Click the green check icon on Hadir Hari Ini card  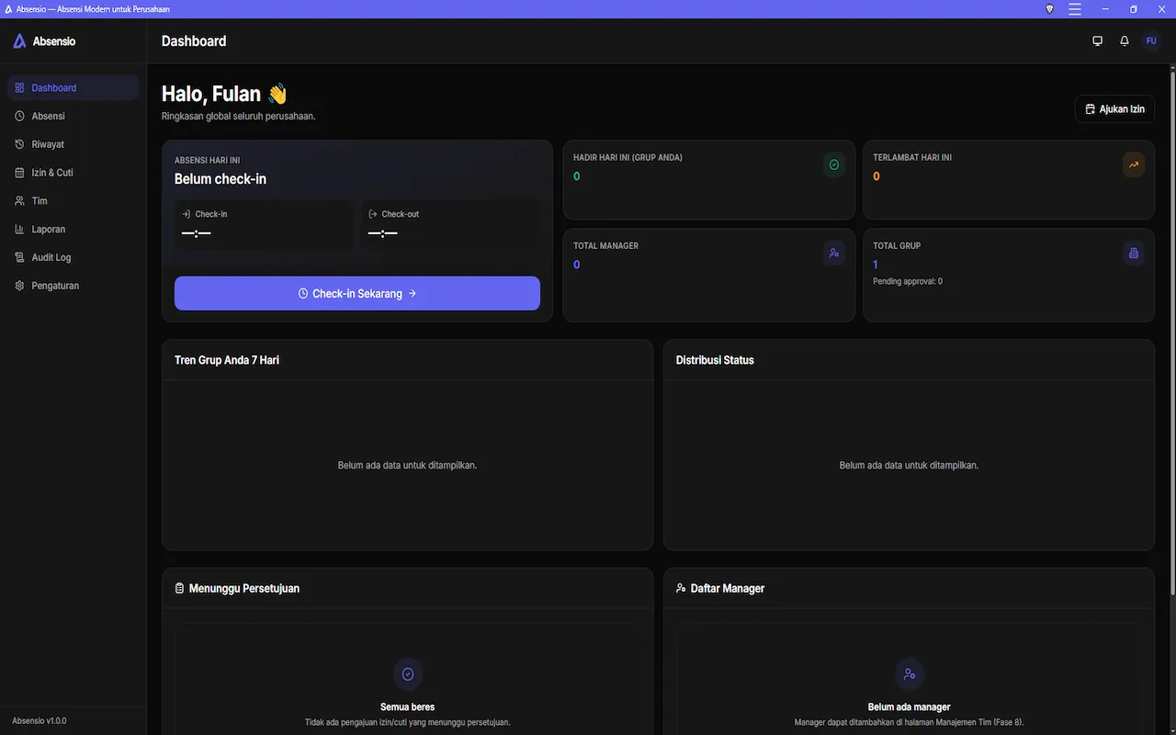[x=834, y=164]
